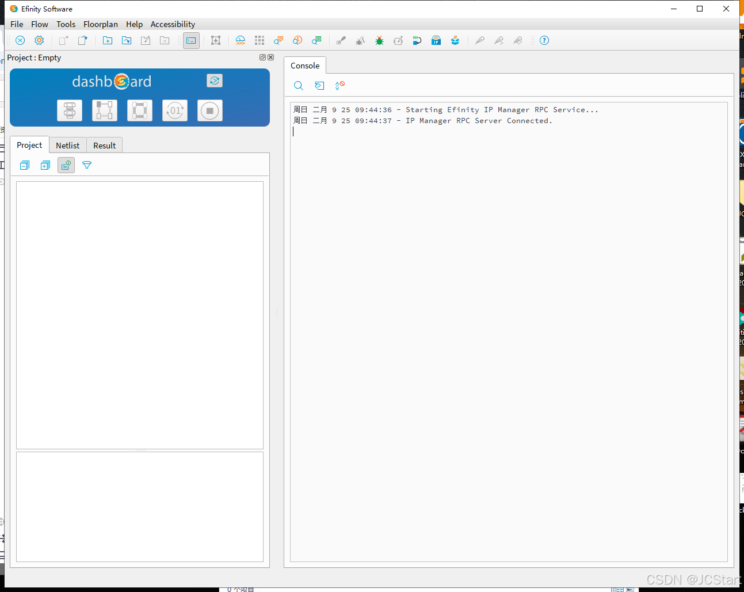
Task: Minimize the Efinity Software window
Action: [674, 9]
